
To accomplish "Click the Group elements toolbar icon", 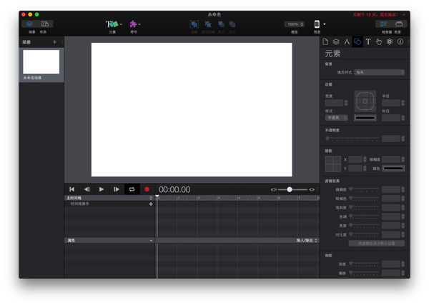I will tap(194, 24).
